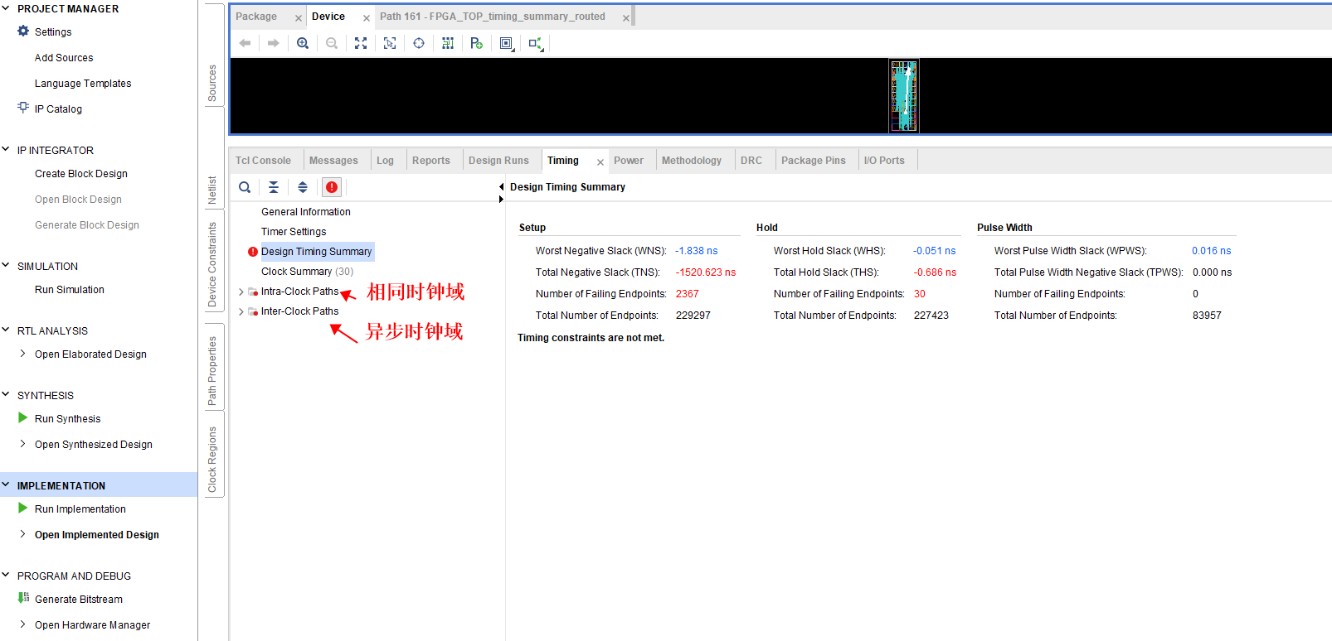This screenshot has height=641, width=1332.
Task: Open the Methodology tab
Action: 692,161
